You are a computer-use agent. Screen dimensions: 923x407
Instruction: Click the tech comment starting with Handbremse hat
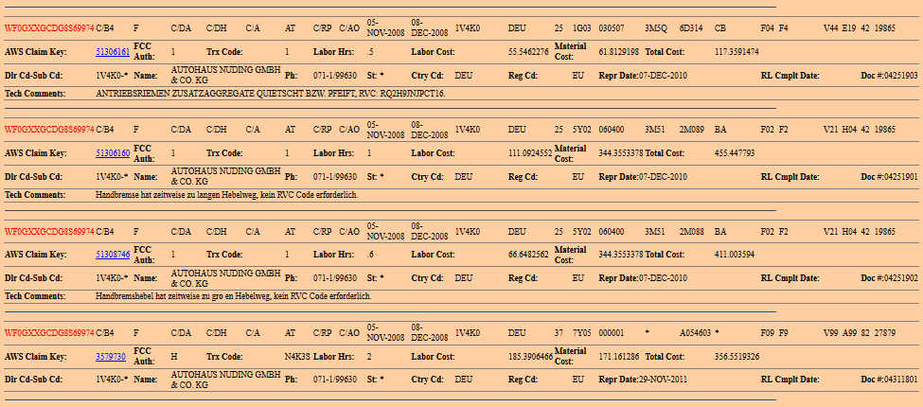click(227, 194)
